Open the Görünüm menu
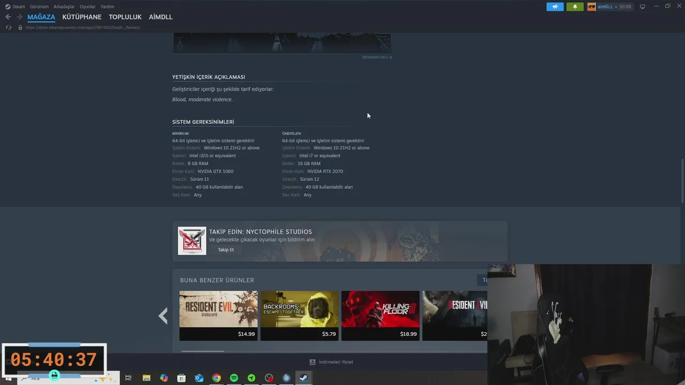Image resolution: width=685 pixels, height=385 pixels. tap(39, 7)
